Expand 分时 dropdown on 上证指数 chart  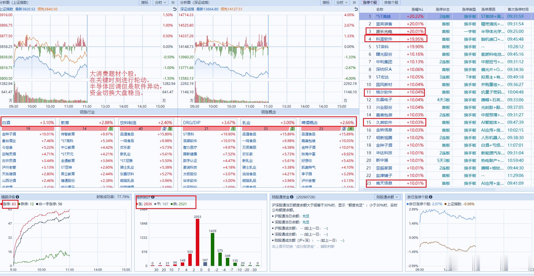click(160, 2)
